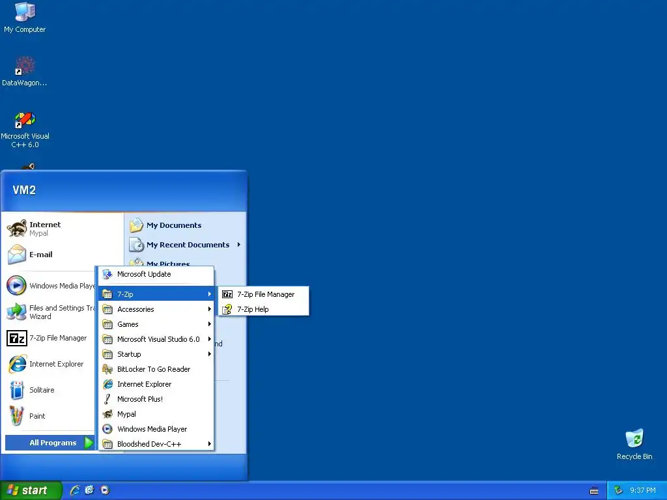Click the My Documents folder icon
The height and width of the screenshot is (500, 667).
[136, 225]
